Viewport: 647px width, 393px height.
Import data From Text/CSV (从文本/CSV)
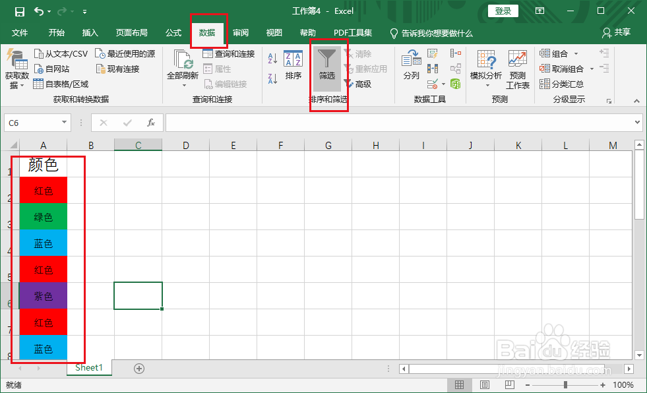(61, 54)
